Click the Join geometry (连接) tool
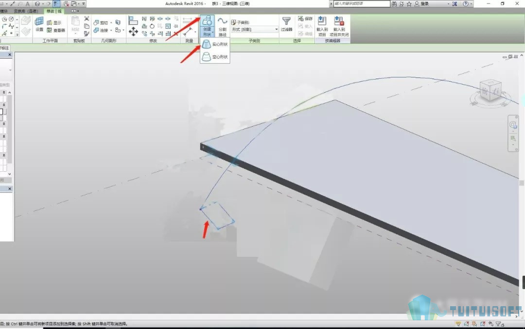 click(x=101, y=30)
